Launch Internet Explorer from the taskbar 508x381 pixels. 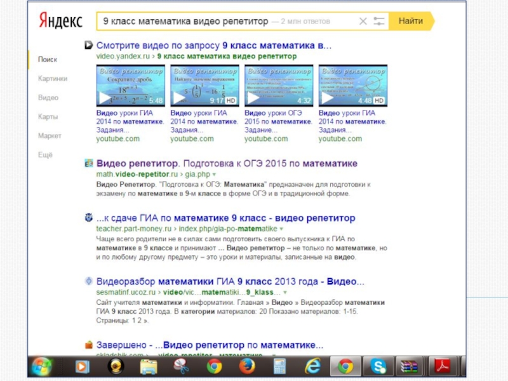tap(312, 366)
